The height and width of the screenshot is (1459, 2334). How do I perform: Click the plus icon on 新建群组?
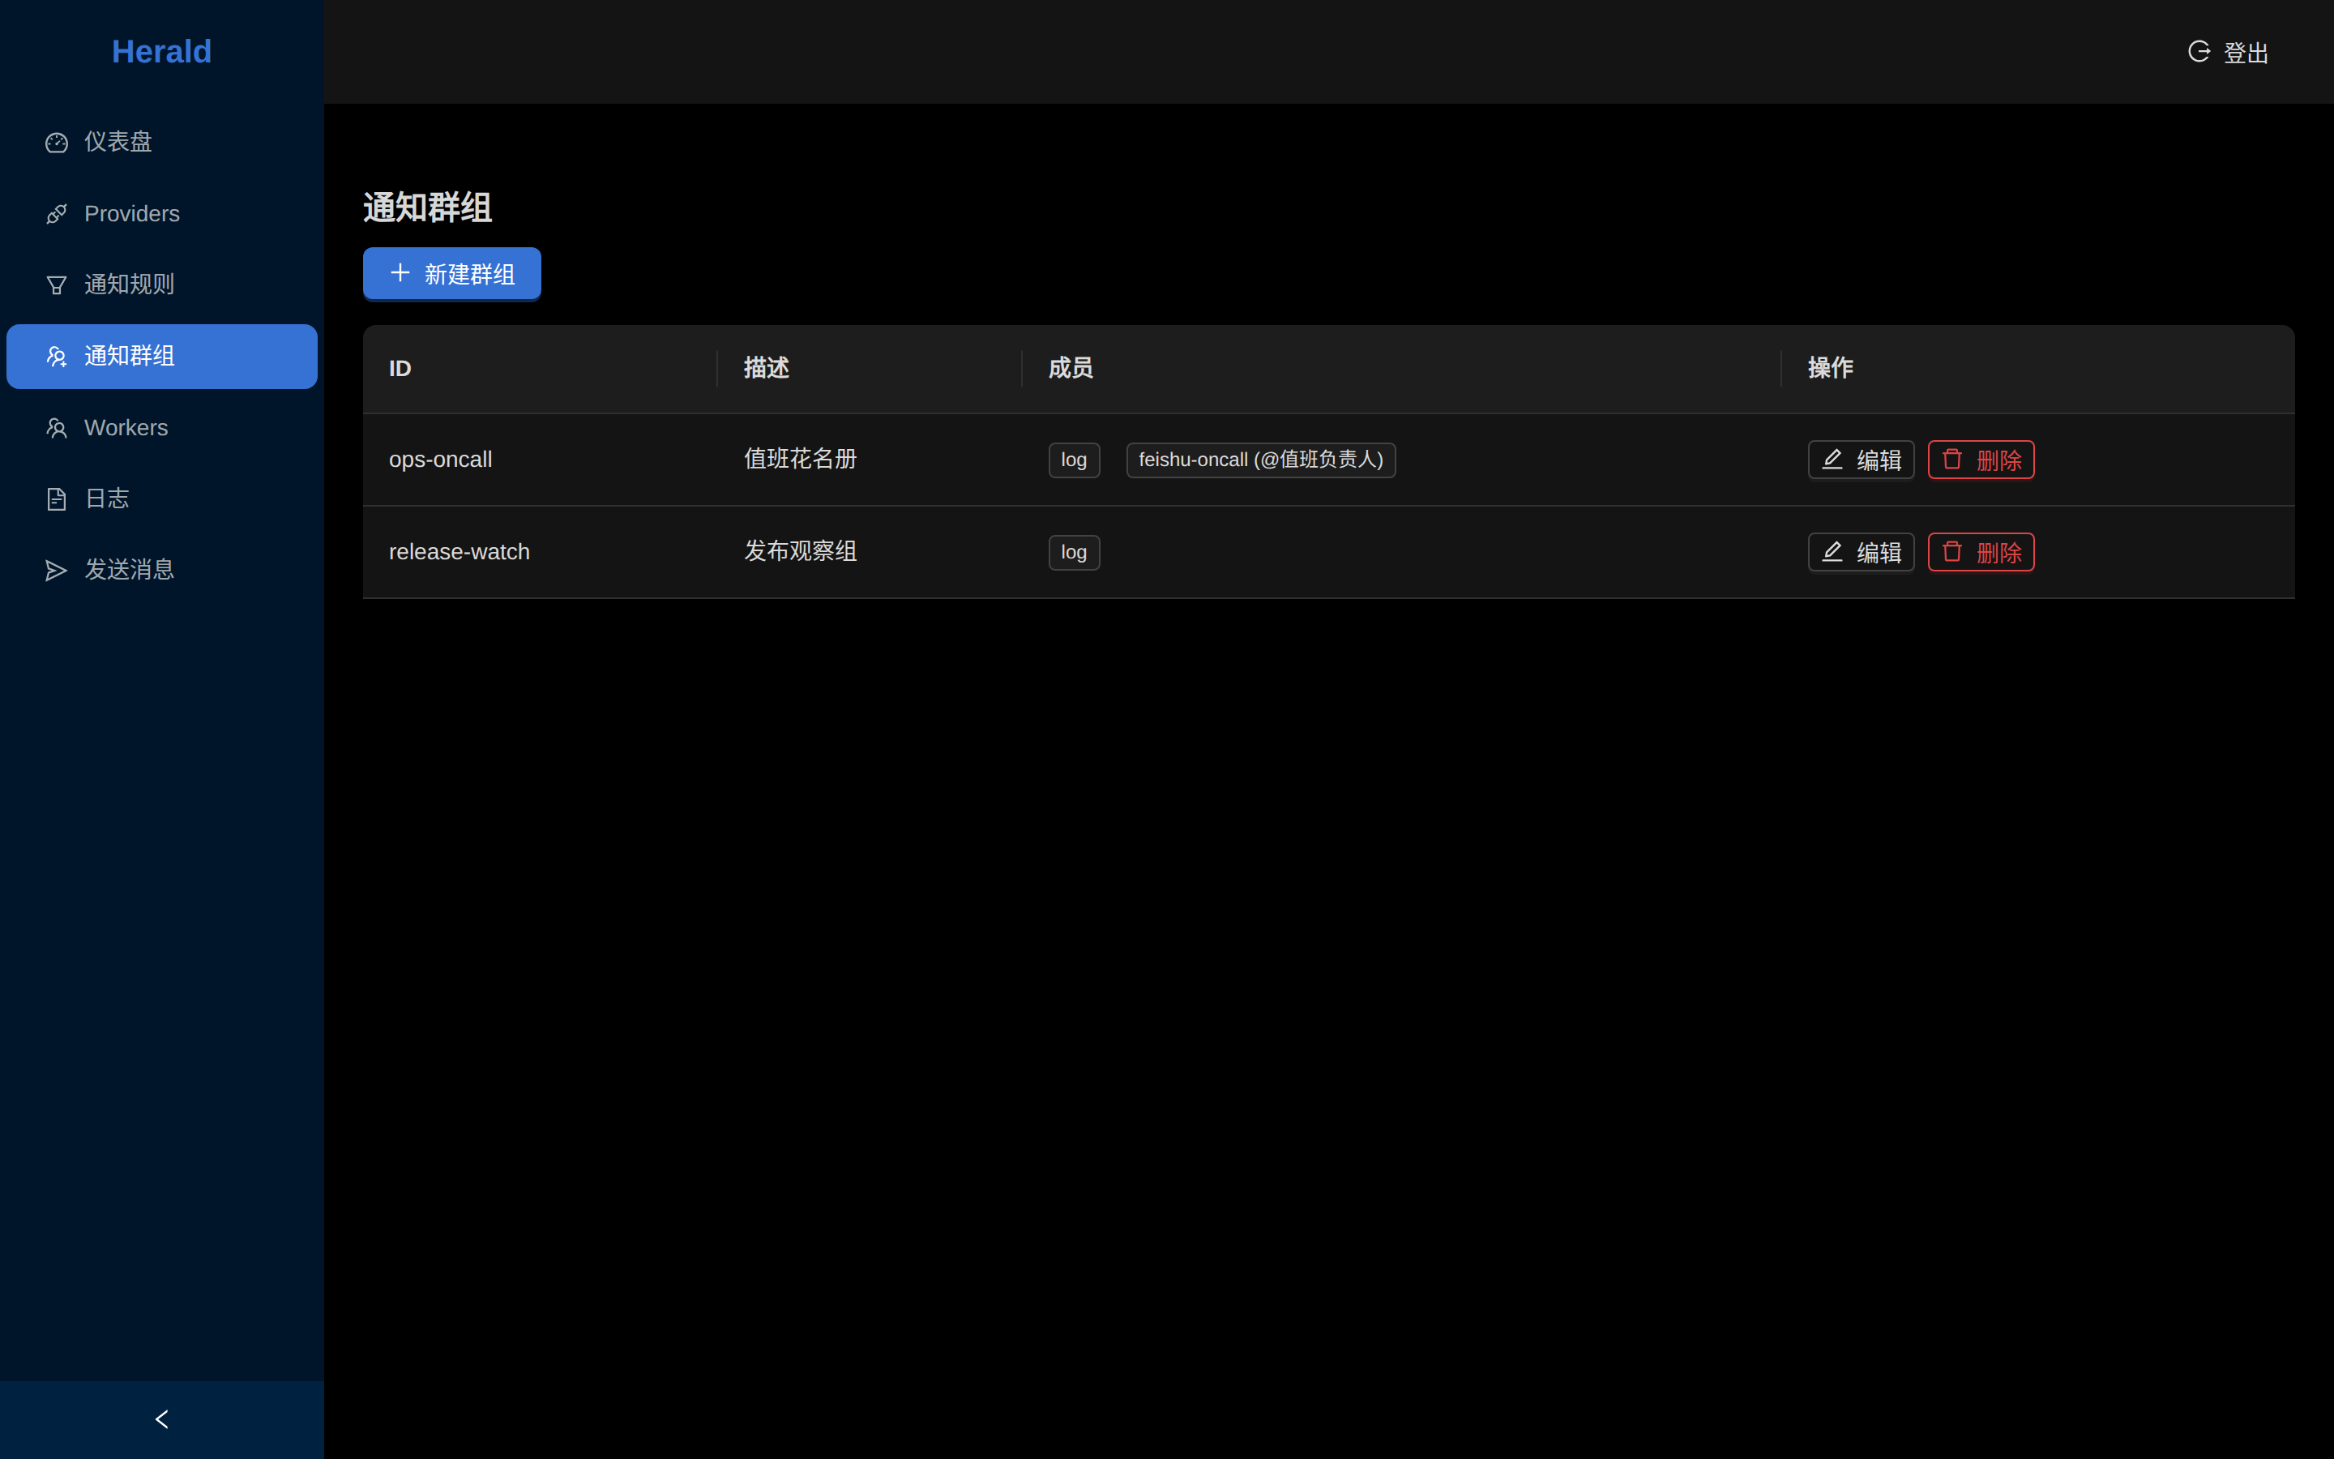(x=400, y=273)
